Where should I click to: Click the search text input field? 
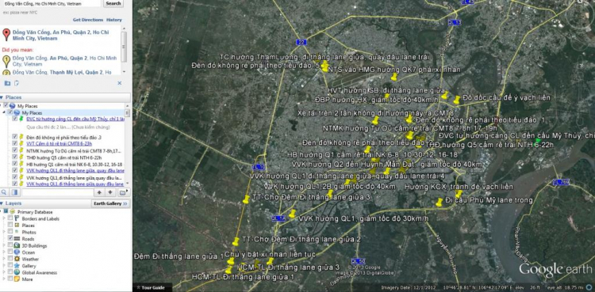pyautogui.click(x=52, y=3)
